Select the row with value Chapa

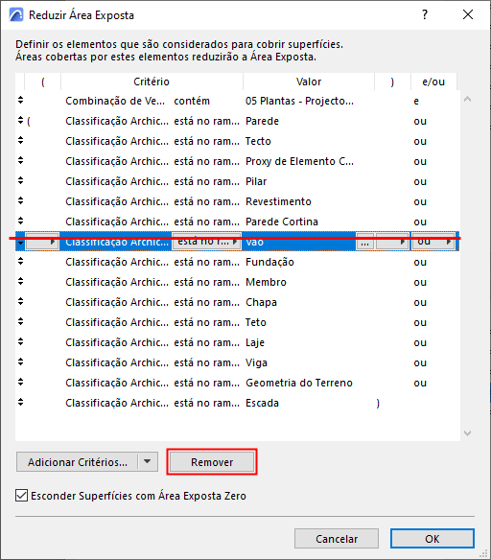(238, 302)
